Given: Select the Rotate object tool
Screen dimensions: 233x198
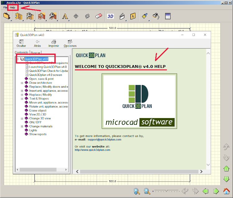Looking at the screenshot, I should point(87,16).
